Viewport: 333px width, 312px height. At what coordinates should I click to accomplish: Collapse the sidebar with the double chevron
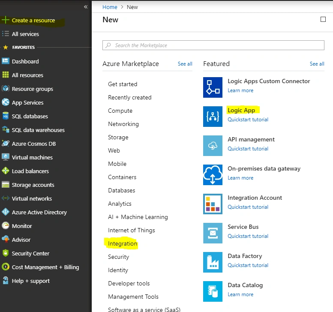[x=86, y=7]
